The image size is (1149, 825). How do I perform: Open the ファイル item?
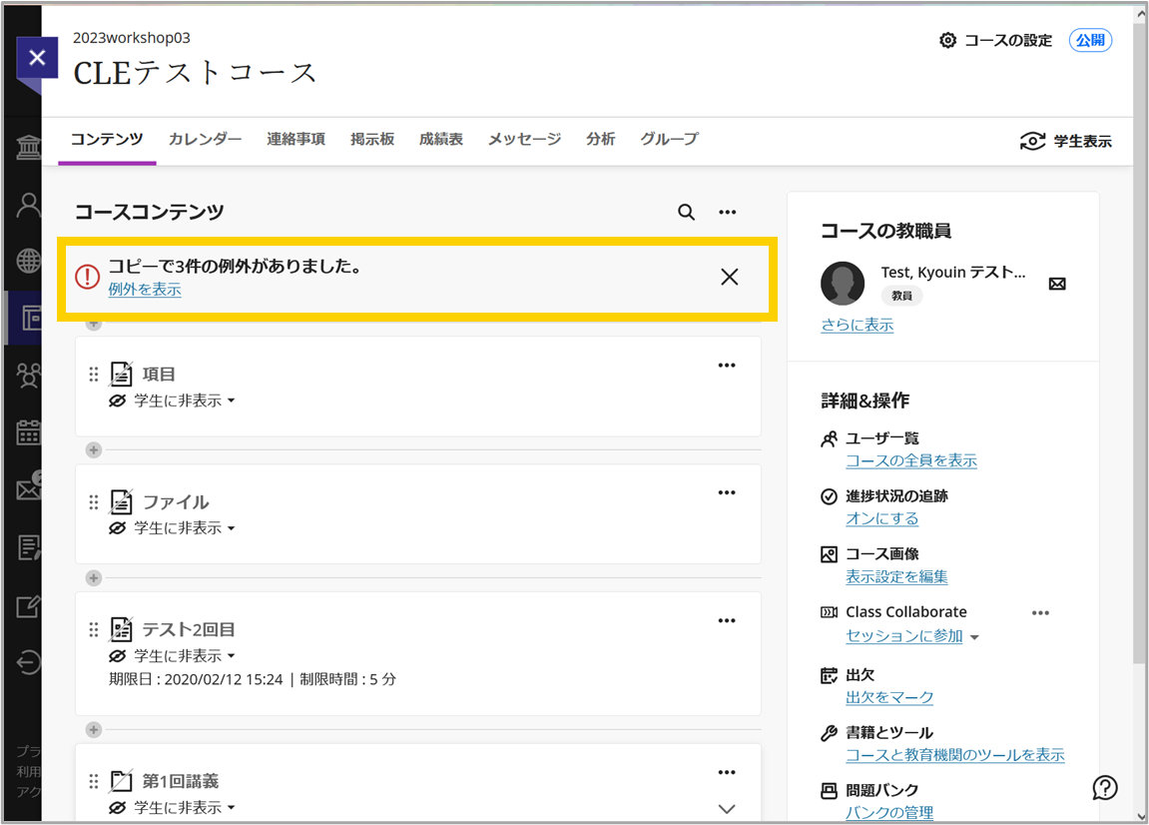[176, 502]
